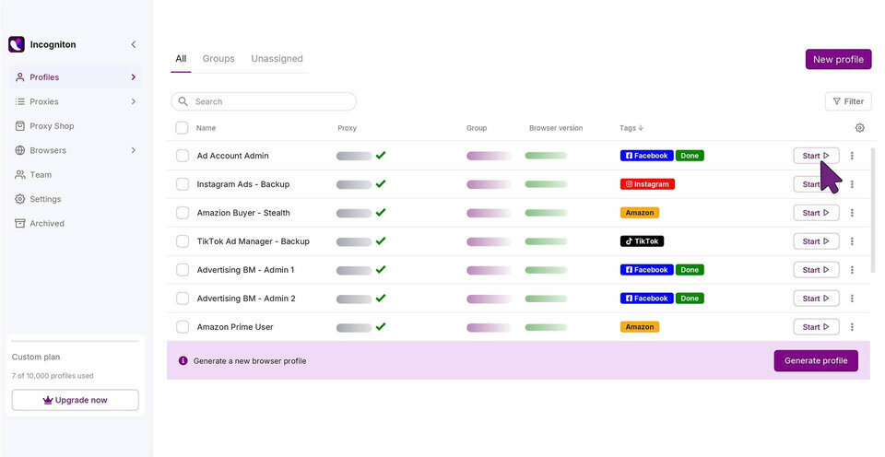Screen dimensions: 885x457
Task: Focus the profile Search field
Action: [264, 101]
